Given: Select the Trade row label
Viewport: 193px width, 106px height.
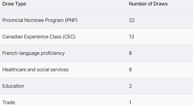Looking at the screenshot, I should pyautogui.click(x=9, y=103).
